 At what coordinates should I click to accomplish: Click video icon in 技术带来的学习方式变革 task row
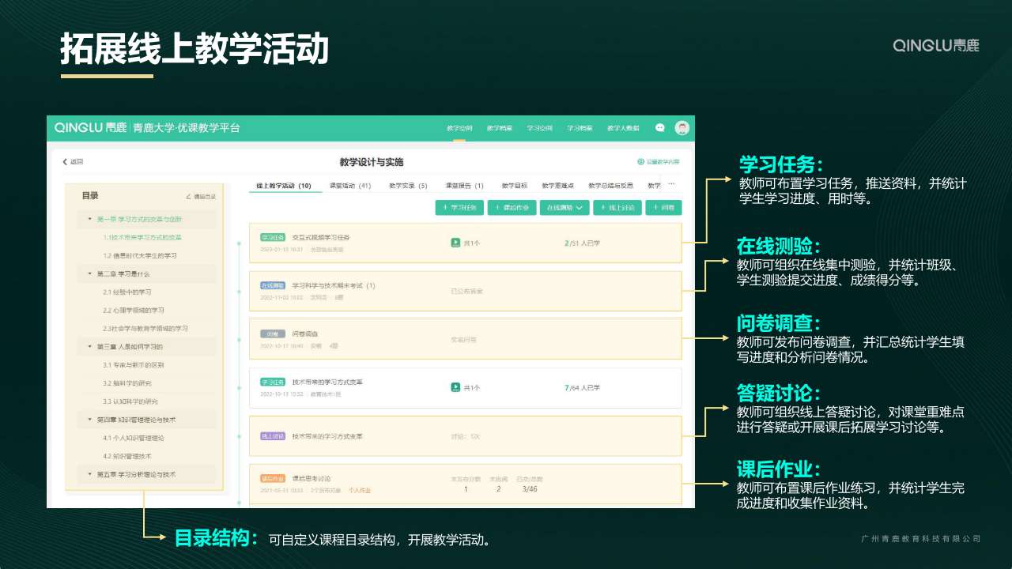[455, 387]
